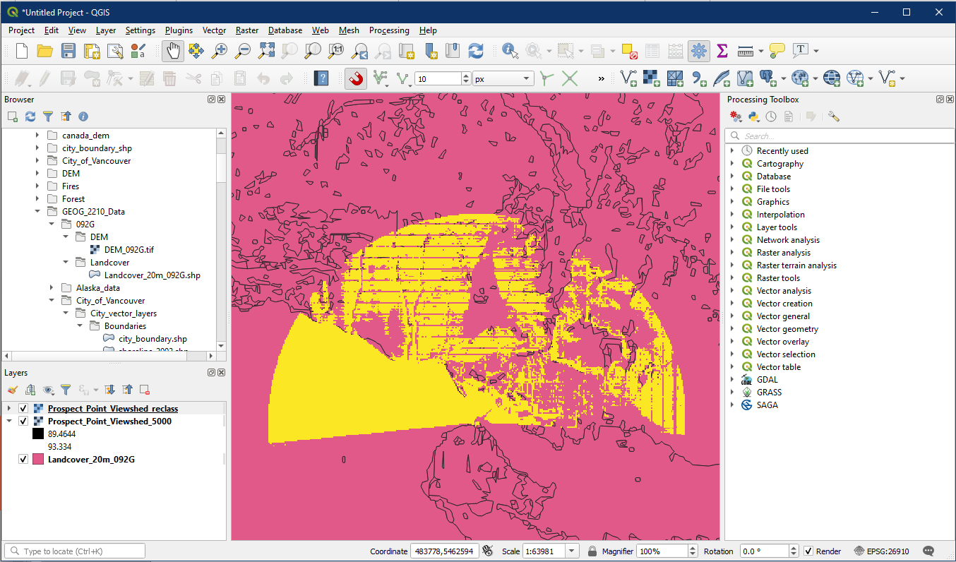
Task: Toggle the Render checkbox in status bar
Action: click(808, 551)
